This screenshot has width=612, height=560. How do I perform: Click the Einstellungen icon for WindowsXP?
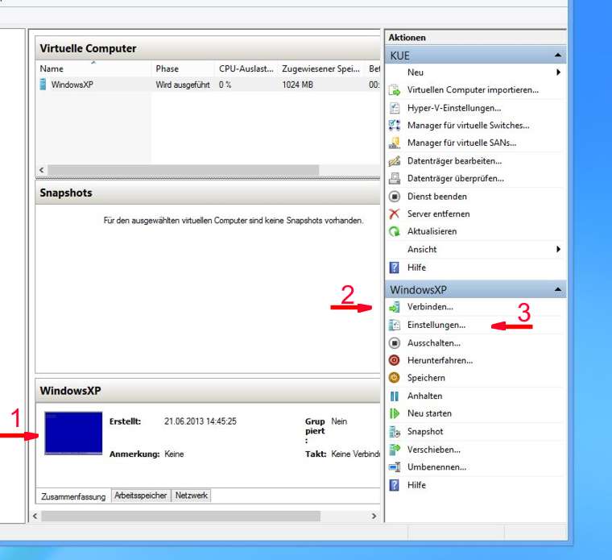pyautogui.click(x=395, y=325)
